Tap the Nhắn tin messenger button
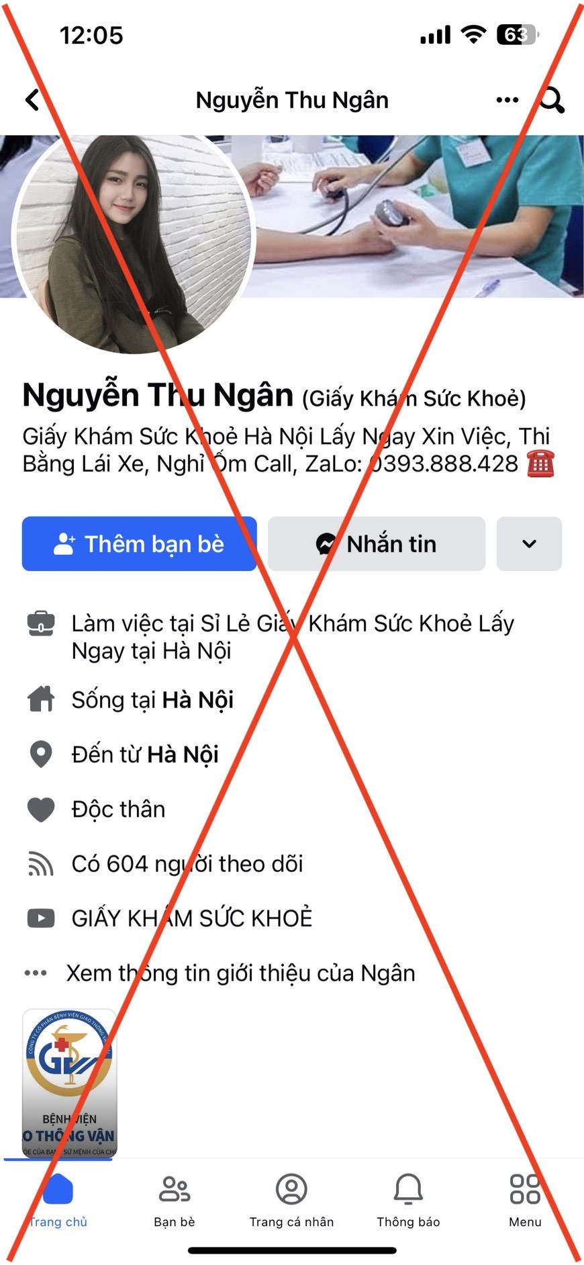 [377, 543]
